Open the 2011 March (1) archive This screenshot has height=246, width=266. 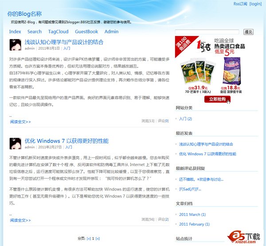click(192, 214)
